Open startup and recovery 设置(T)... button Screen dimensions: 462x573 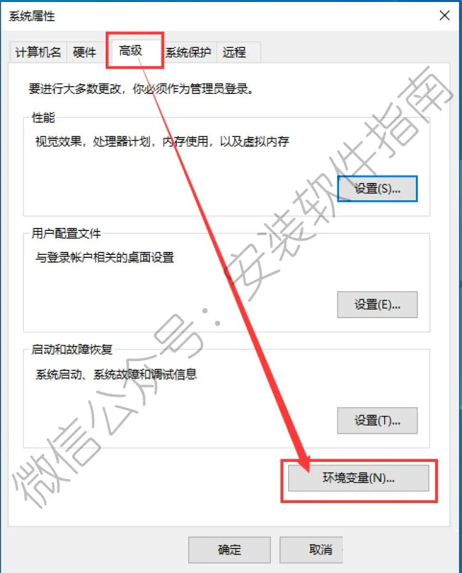pyautogui.click(x=377, y=420)
